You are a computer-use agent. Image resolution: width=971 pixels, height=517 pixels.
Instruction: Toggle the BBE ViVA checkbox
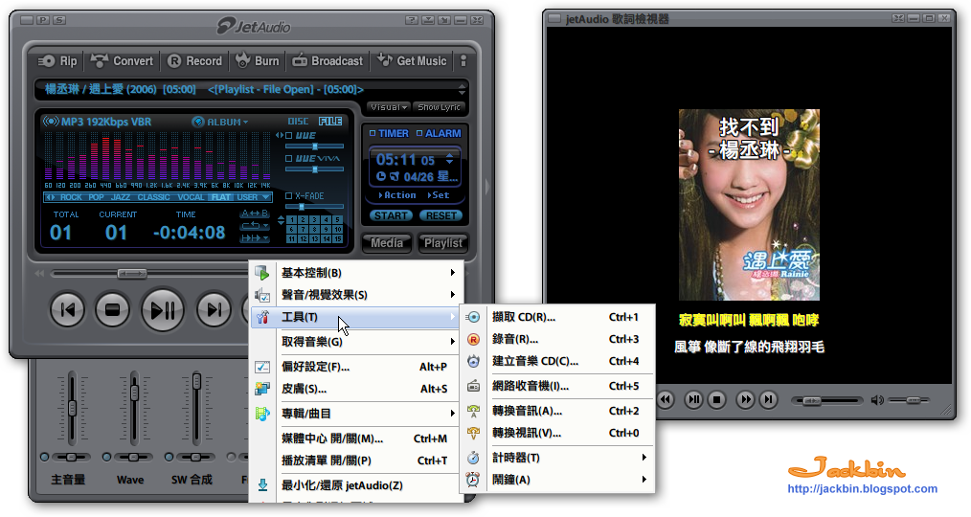coord(288,159)
